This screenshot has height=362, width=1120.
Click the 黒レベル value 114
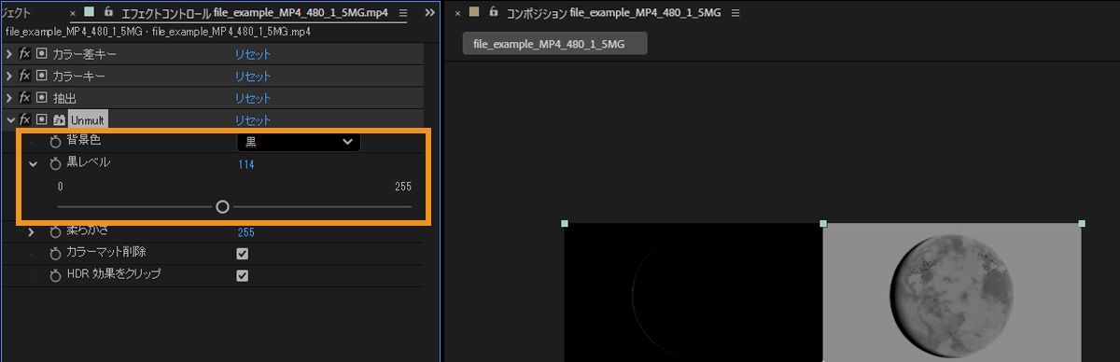245,164
